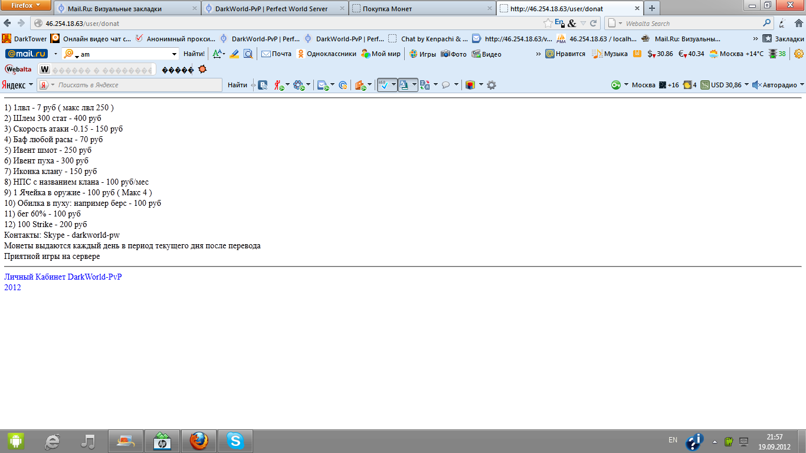Click the Личный Кабинет DarkWorld-PvP link
806x453 pixels.
click(63, 277)
